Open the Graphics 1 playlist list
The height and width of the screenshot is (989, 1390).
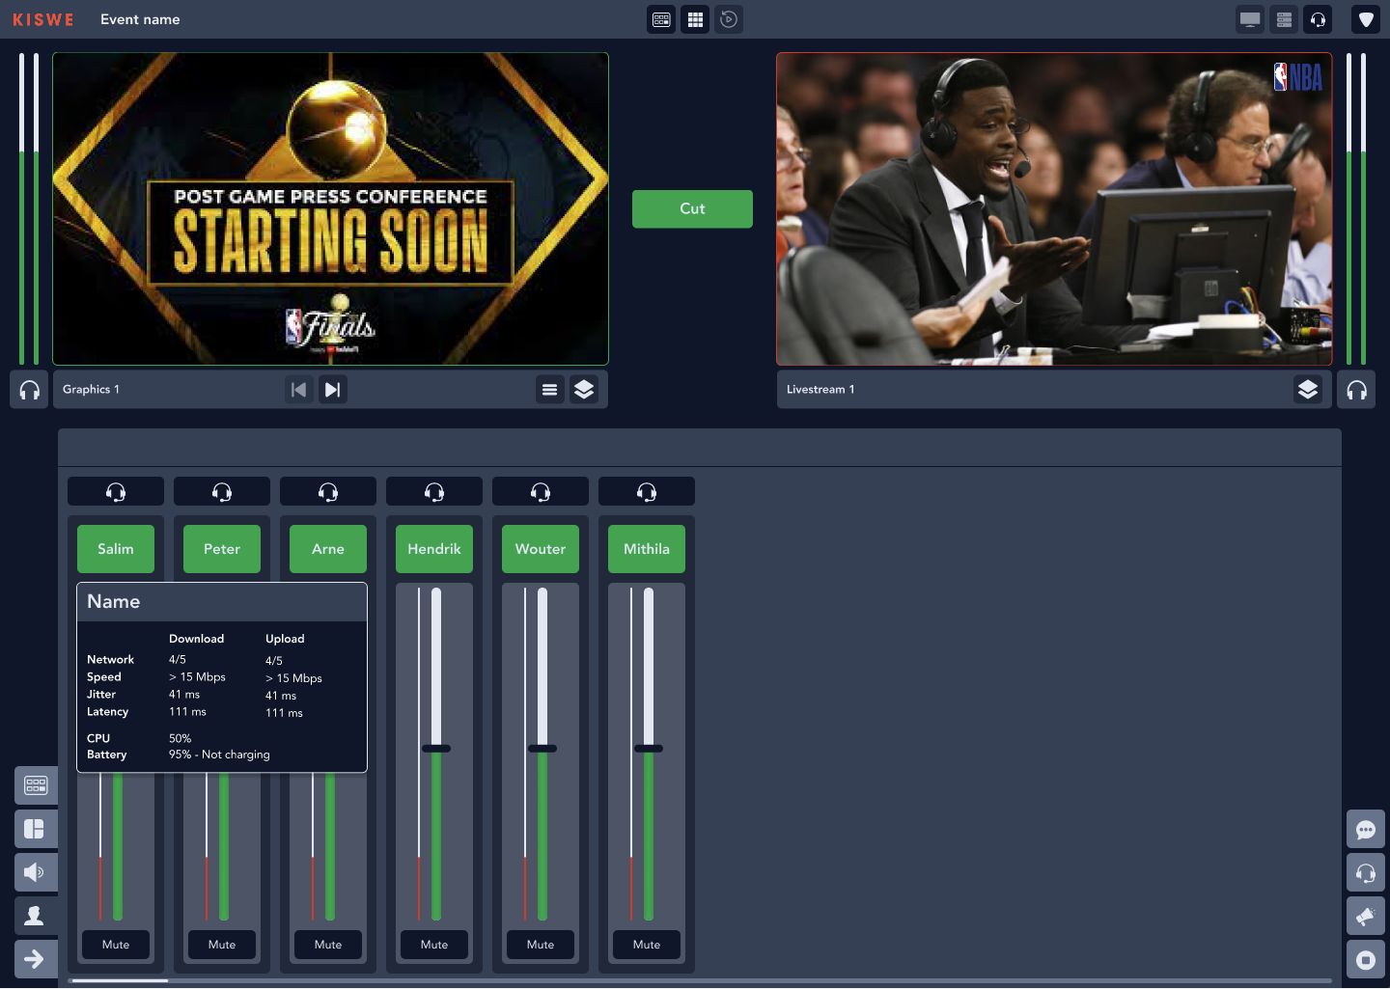coord(549,389)
